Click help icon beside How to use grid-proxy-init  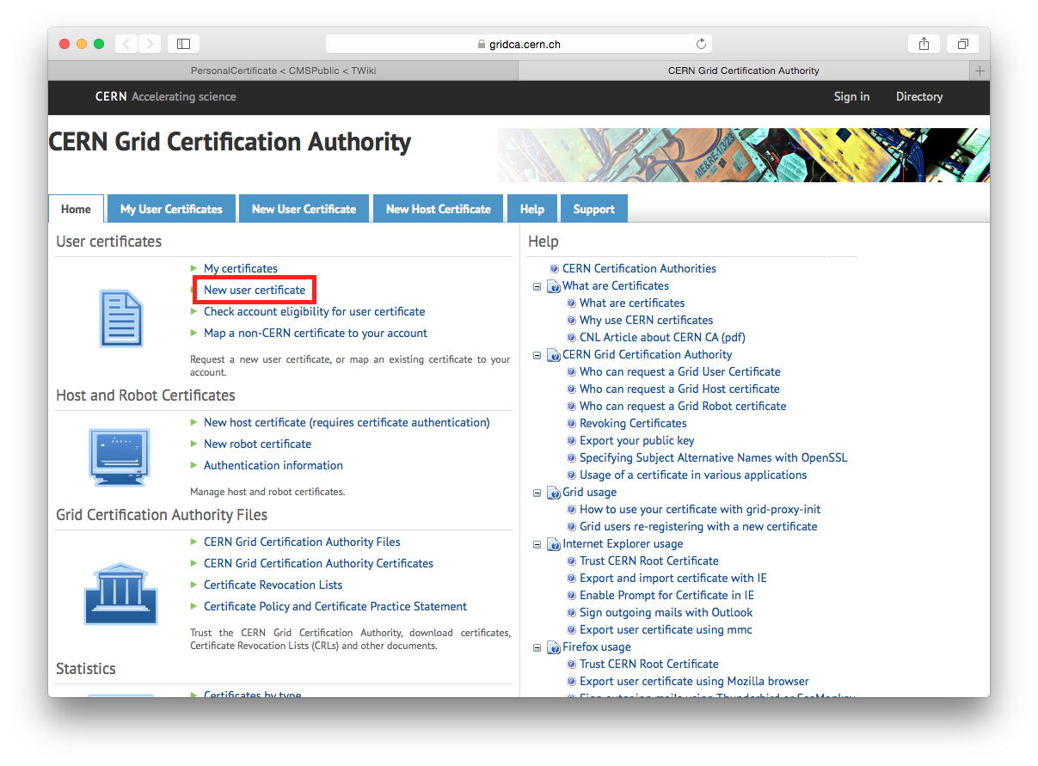coord(572,510)
